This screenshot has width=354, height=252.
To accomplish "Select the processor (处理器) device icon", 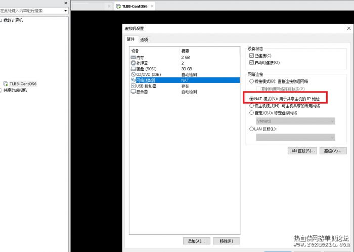I will (133, 63).
